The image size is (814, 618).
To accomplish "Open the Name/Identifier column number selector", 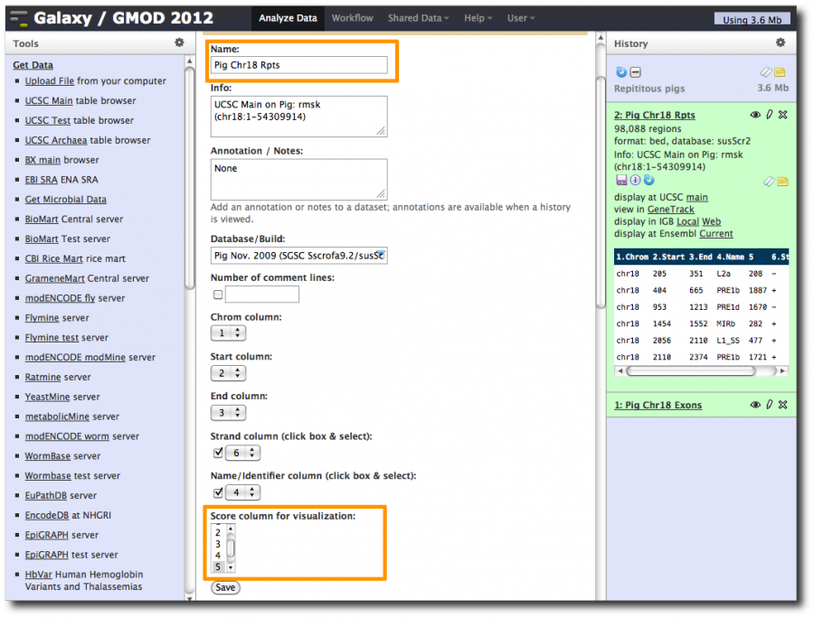I will [243, 492].
